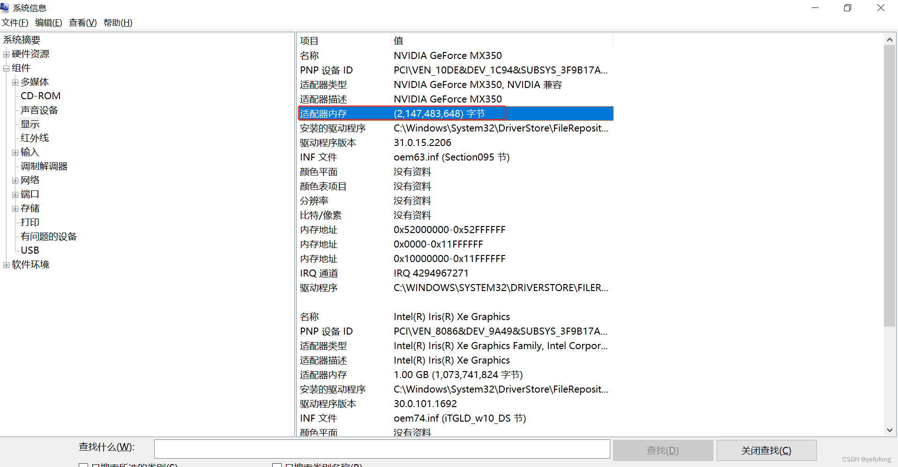
Task: Select 名称 Intel(R) Iris(R) Xe Graphics row
Action: [456, 317]
